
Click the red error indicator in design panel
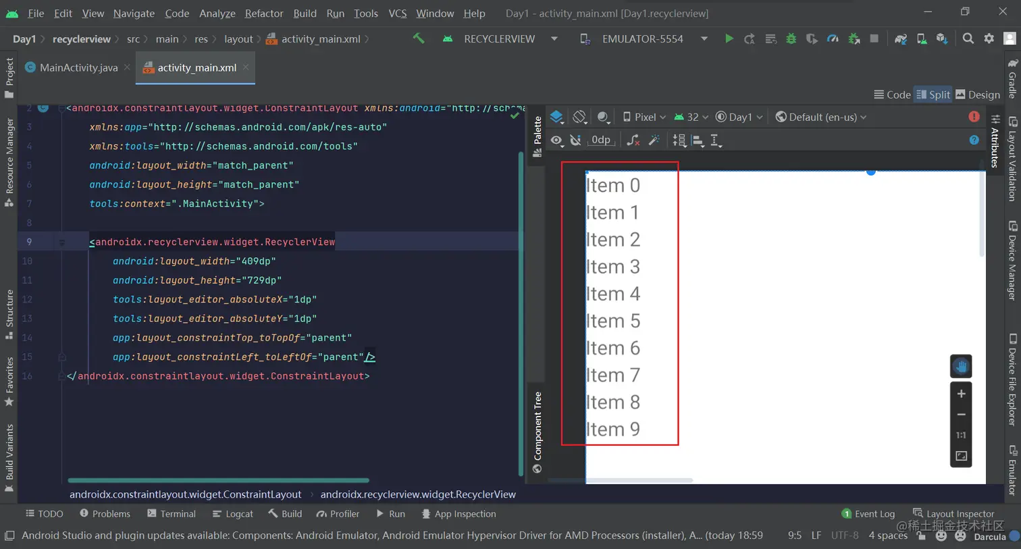tap(974, 117)
